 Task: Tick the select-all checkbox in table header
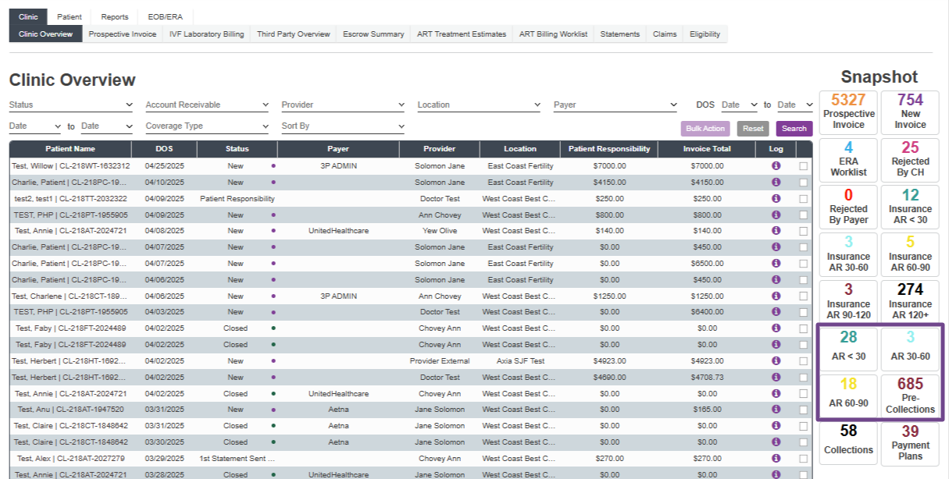point(804,149)
